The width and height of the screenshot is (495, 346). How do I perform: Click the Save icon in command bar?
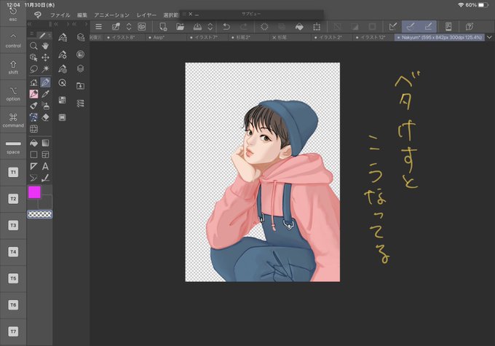point(197,27)
